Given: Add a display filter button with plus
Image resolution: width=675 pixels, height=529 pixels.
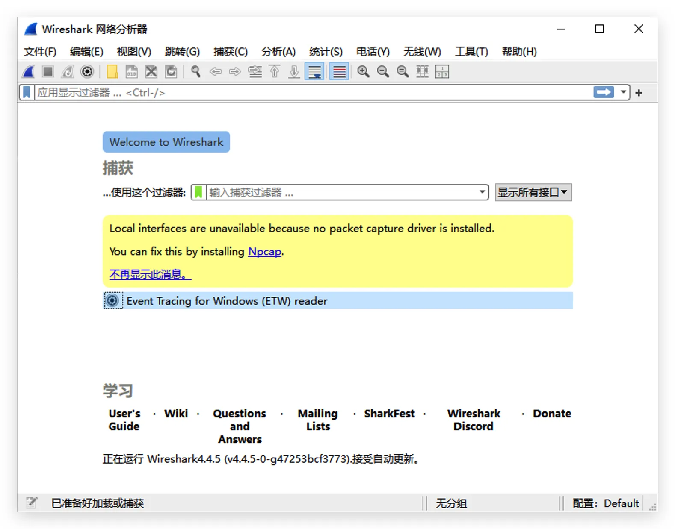Looking at the screenshot, I should (x=639, y=93).
